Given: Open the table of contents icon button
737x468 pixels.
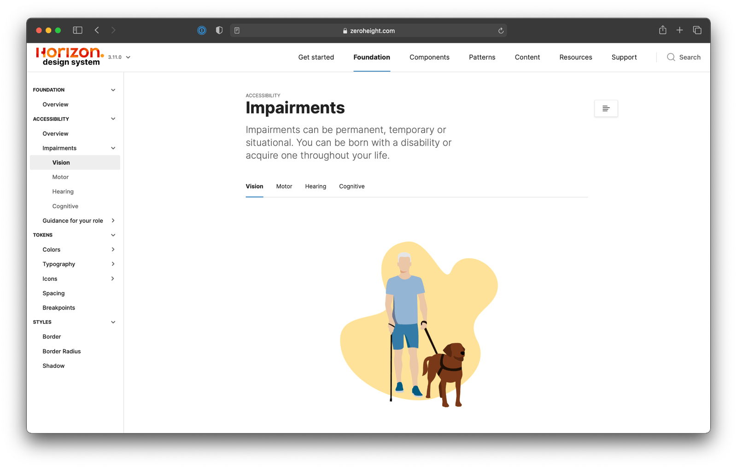Looking at the screenshot, I should [606, 109].
